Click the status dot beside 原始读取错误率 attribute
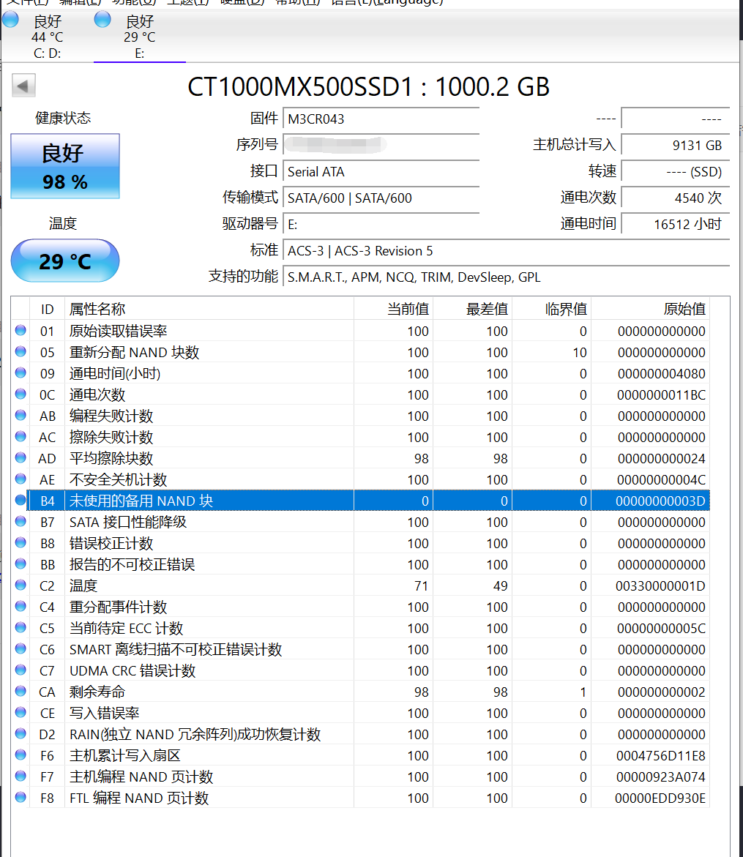743x857 pixels. (20, 331)
